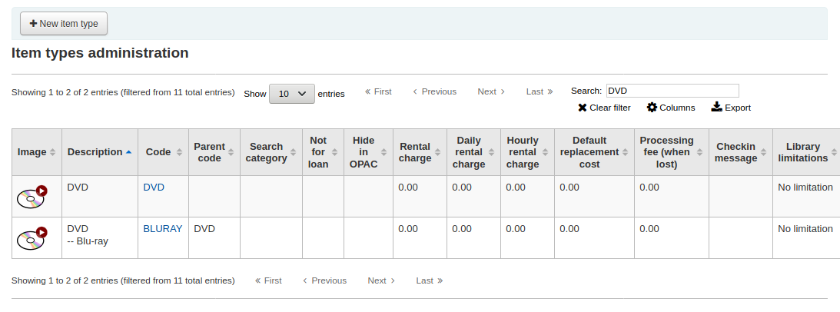This screenshot has width=840, height=312.
Task: Open the DVD item type code link
Action: click(154, 188)
